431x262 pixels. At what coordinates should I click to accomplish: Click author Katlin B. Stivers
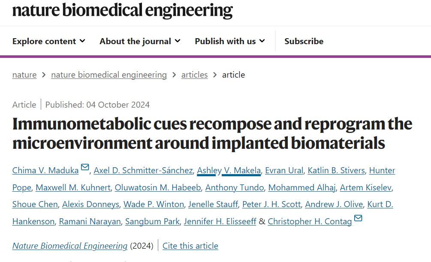coord(336,171)
